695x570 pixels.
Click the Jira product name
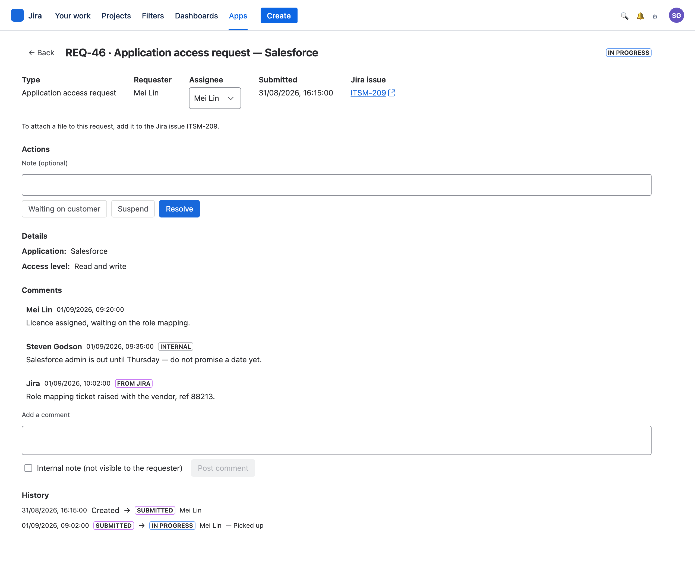[35, 16]
